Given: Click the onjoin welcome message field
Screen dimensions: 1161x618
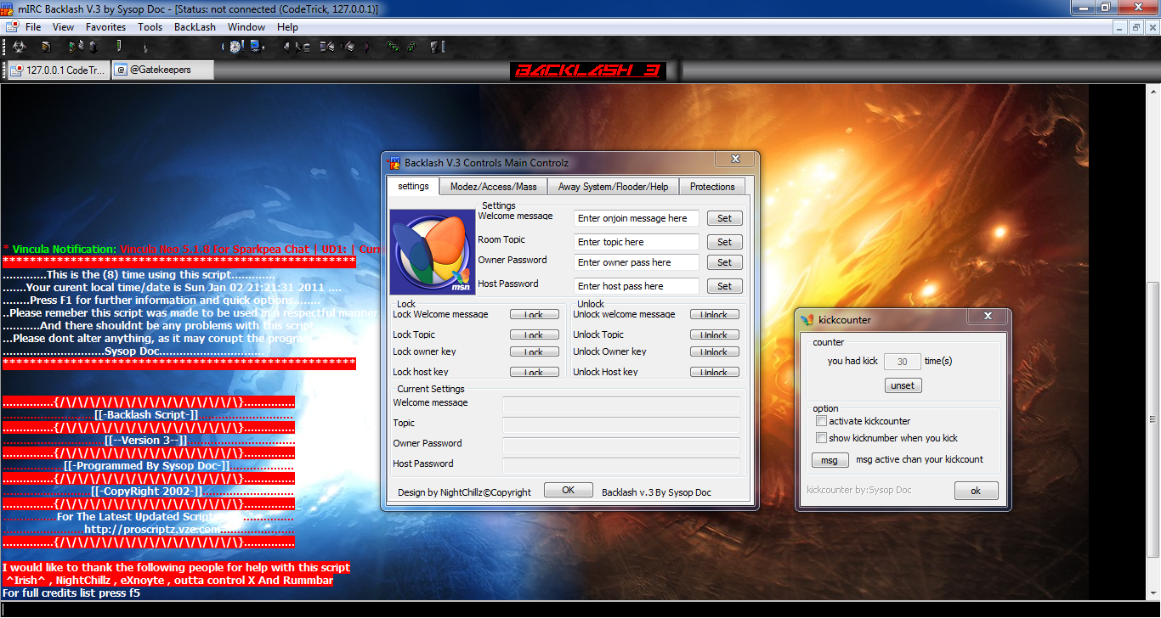Looking at the screenshot, I should (x=637, y=218).
